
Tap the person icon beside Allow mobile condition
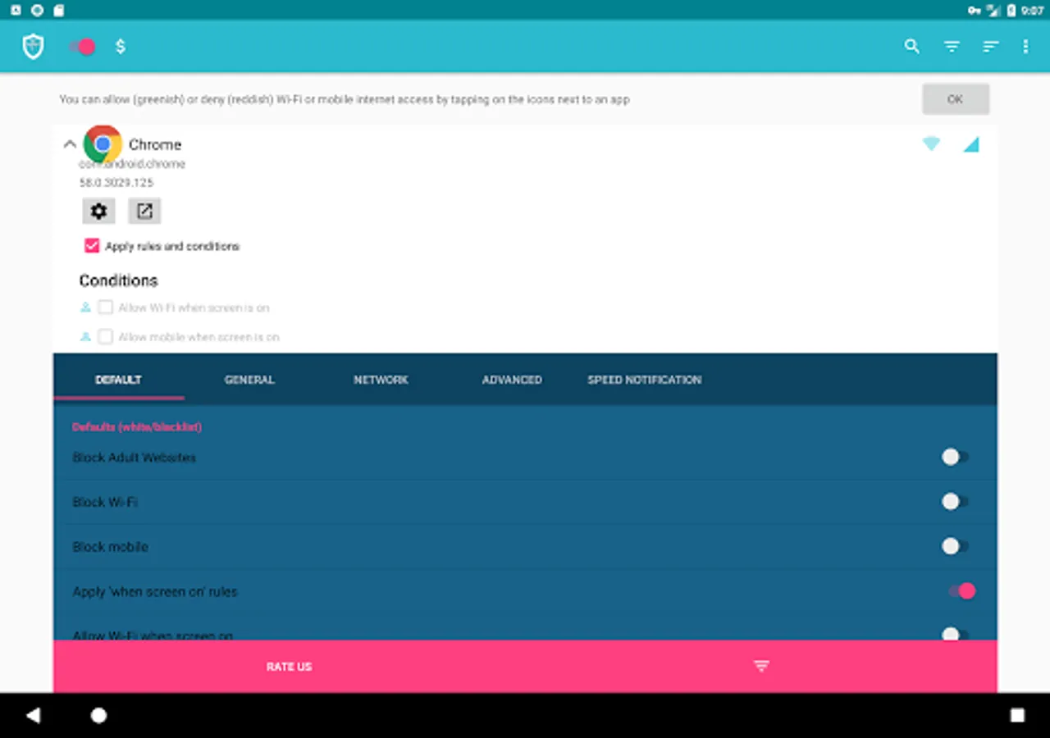pos(85,336)
